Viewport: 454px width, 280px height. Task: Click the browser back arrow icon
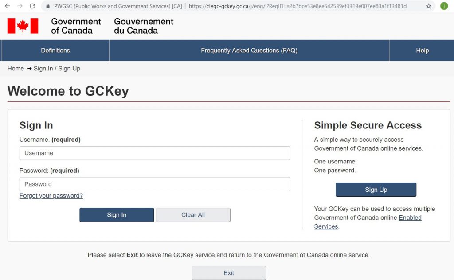8,6
